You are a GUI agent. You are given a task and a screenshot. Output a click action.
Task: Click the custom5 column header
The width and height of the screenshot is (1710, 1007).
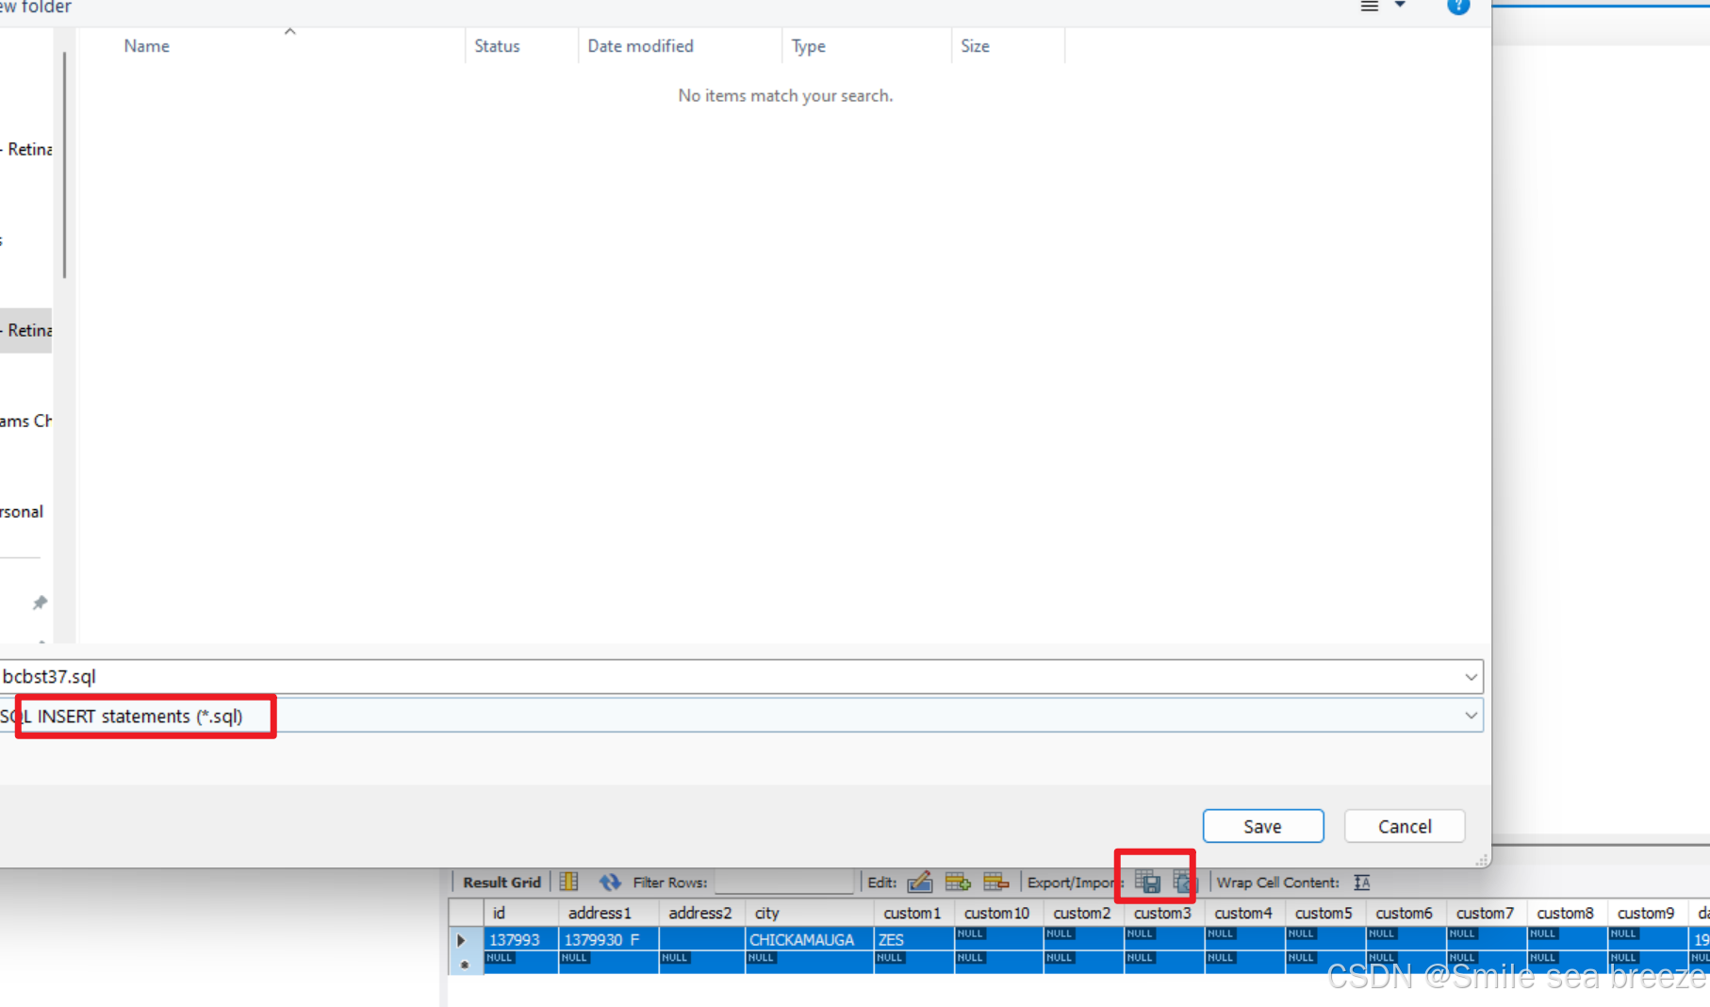click(x=1324, y=913)
